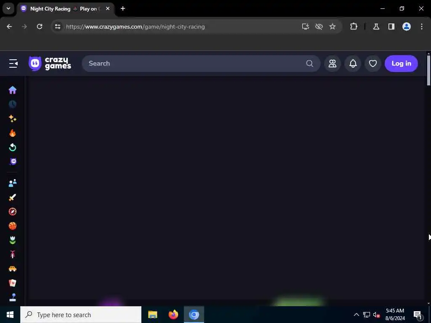The height and width of the screenshot is (323, 431).
Task: Open Chrome three-dot menu
Action: (422, 26)
